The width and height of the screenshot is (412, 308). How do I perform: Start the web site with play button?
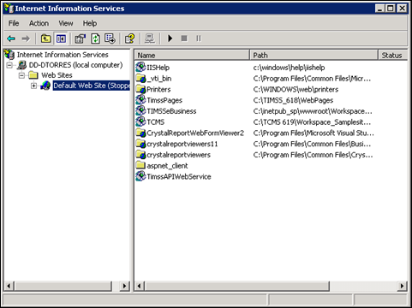point(170,38)
